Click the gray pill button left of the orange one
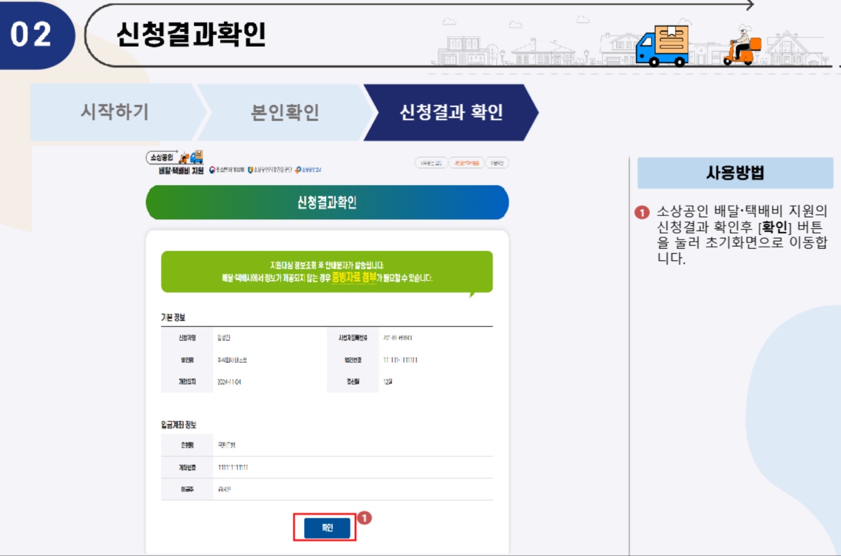 click(431, 163)
